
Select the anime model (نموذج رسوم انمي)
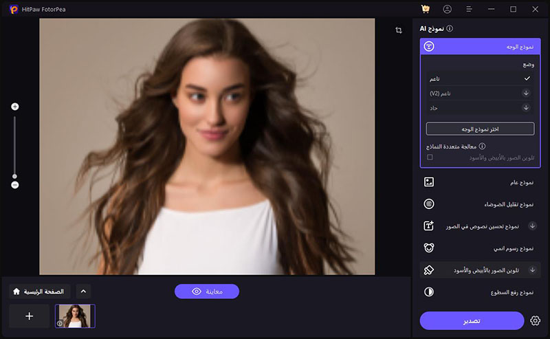[481, 248]
